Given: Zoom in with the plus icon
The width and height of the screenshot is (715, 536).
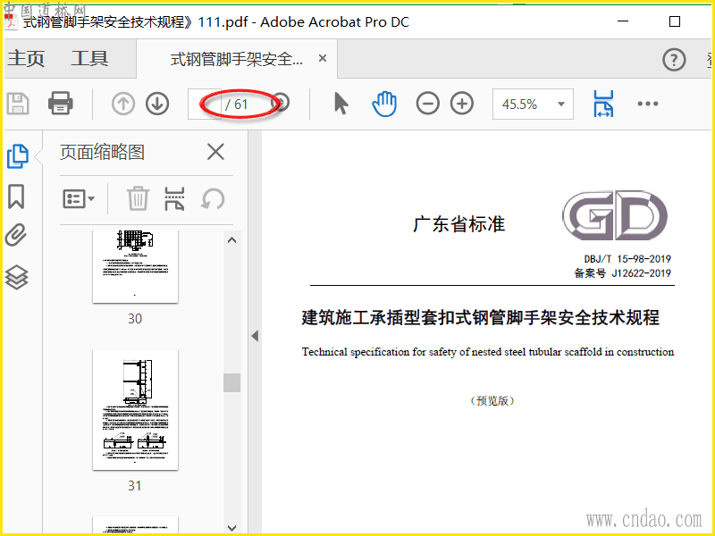Looking at the screenshot, I should click(x=462, y=104).
